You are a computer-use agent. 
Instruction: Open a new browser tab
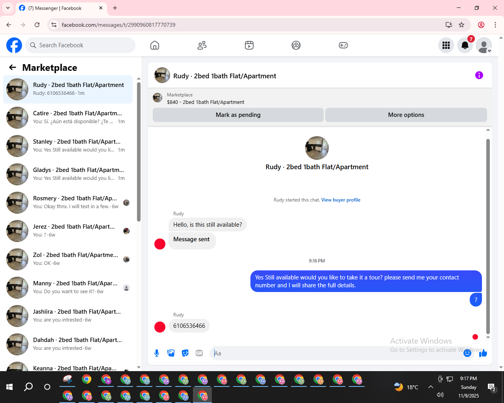pos(115,8)
